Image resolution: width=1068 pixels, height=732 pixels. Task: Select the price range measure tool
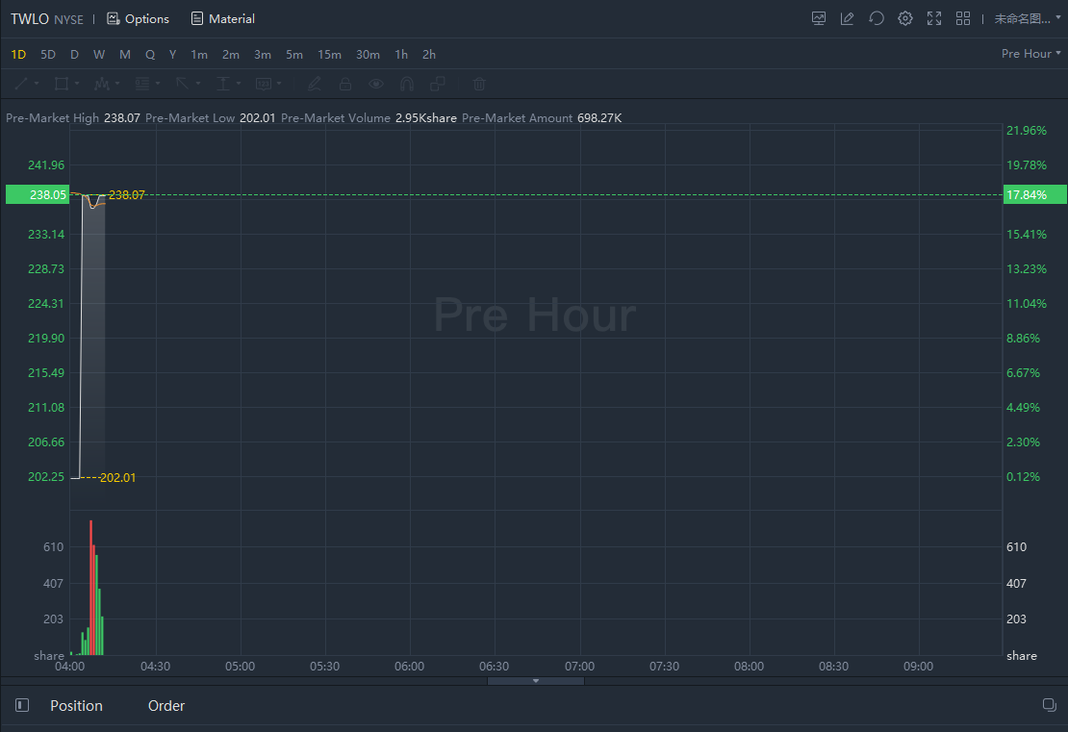coord(222,84)
